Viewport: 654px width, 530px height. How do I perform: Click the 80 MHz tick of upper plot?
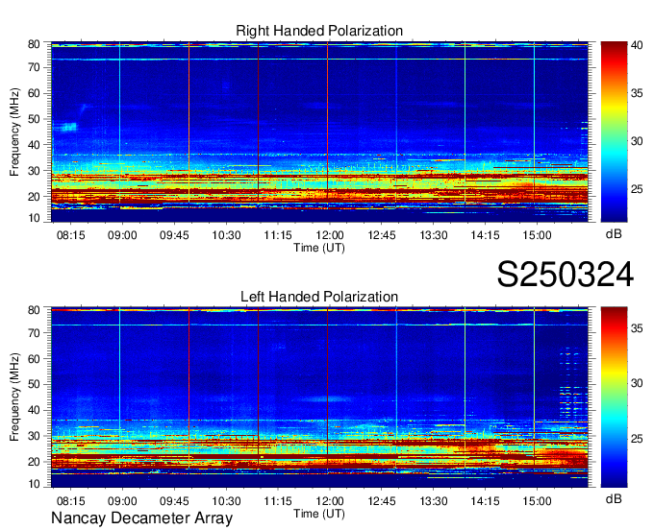pyautogui.click(x=34, y=44)
